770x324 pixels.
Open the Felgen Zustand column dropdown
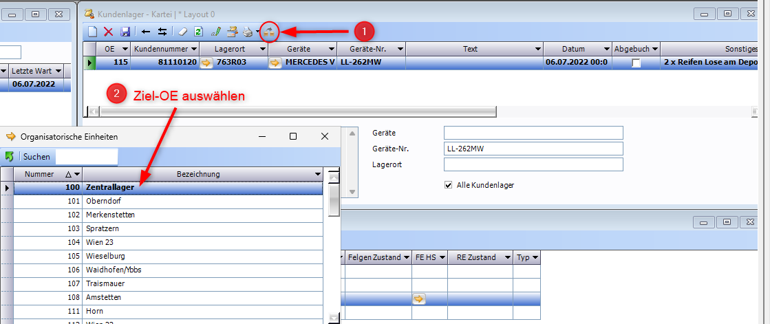405,257
